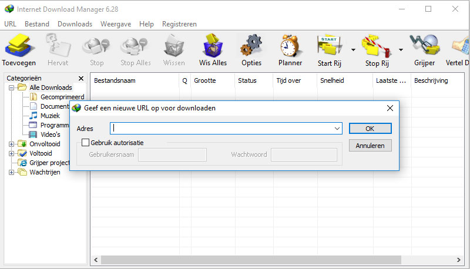The height and width of the screenshot is (269, 470).
Task: Select the Grijper project Internet Explorer icon
Action: (x=22, y=163)
